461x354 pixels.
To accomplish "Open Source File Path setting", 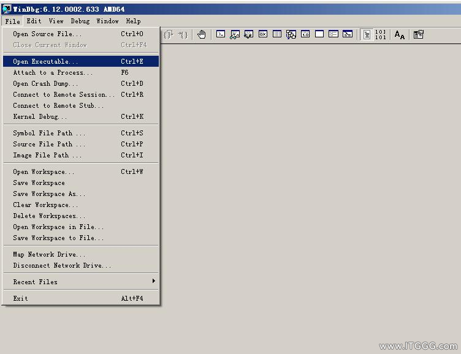I will pyautogui.click(x=81, y=144).
